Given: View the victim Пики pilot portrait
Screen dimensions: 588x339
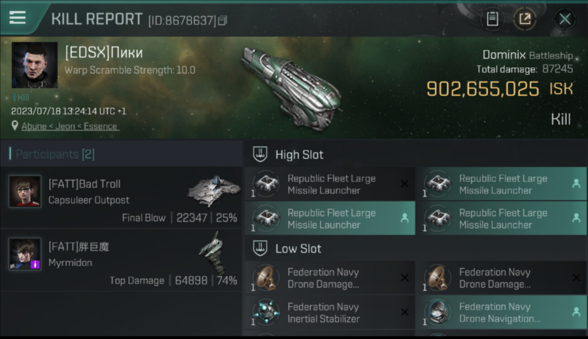Looking at the screenshot, I should point(34,65).
